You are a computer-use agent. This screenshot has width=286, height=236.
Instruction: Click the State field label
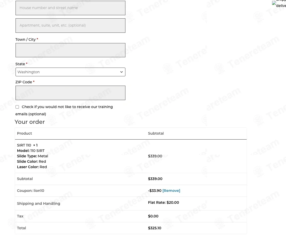point(20,64)
